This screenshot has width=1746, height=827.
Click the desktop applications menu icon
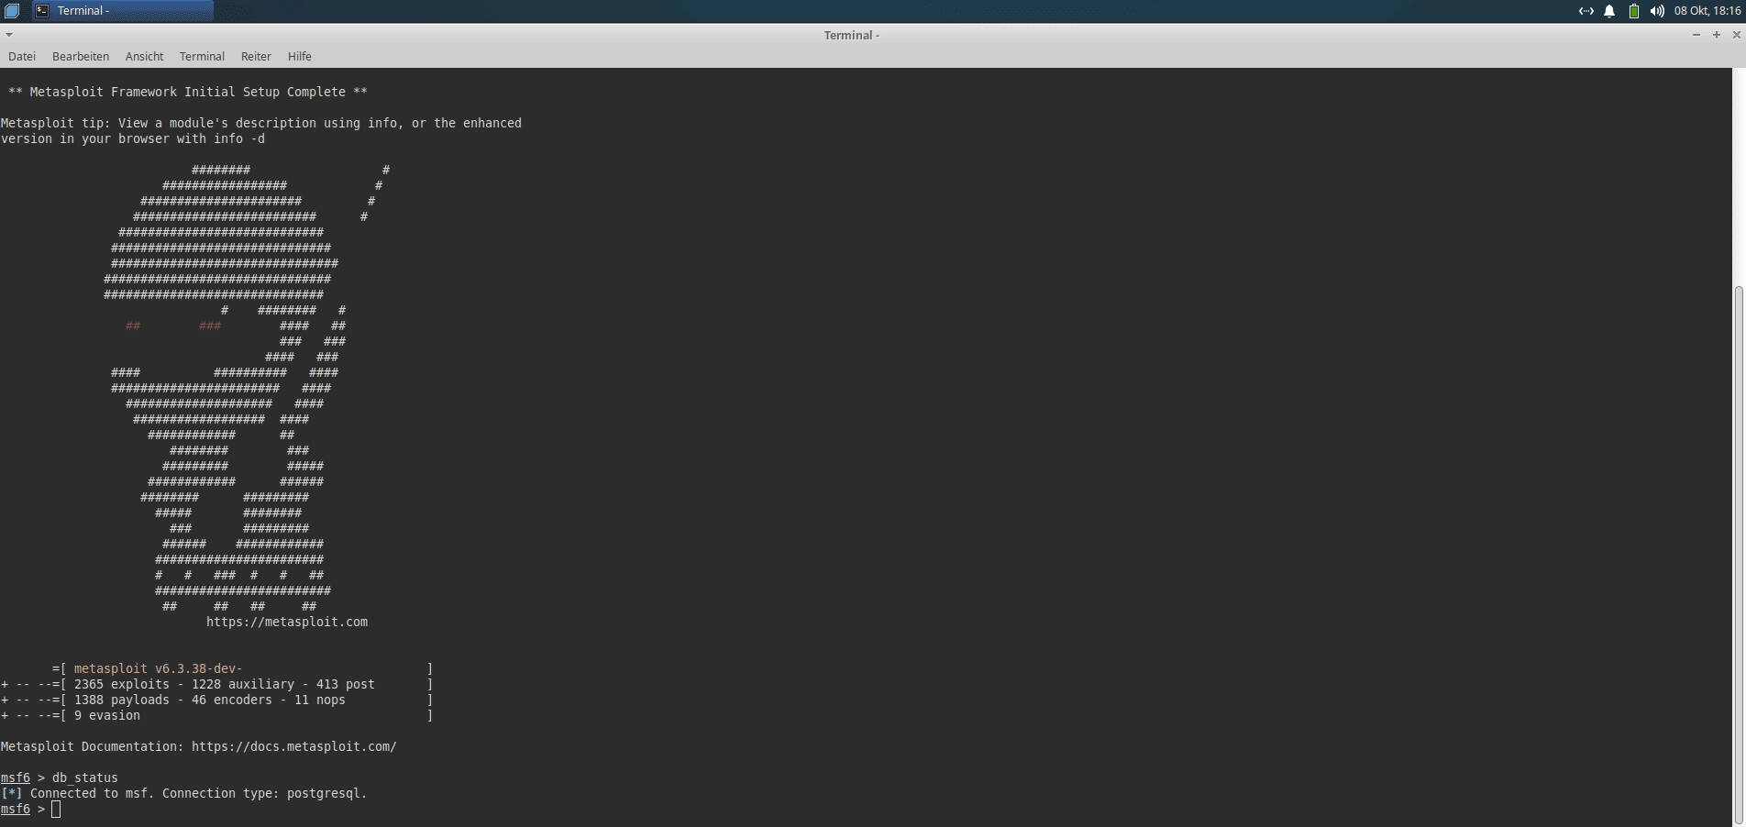click(x=12, y=11)
